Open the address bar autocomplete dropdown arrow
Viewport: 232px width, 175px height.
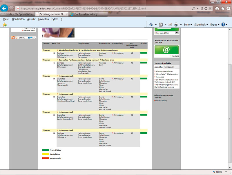pyautogui.click(x=198, y=9)
